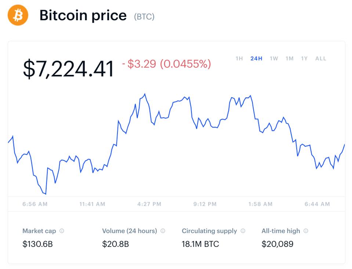Click the 18.1M BTC supply value

click(200, 243)
